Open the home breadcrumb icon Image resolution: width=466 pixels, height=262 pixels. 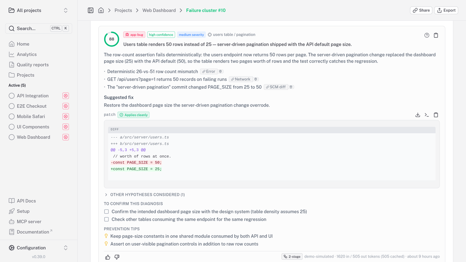[x=101, y=10]
